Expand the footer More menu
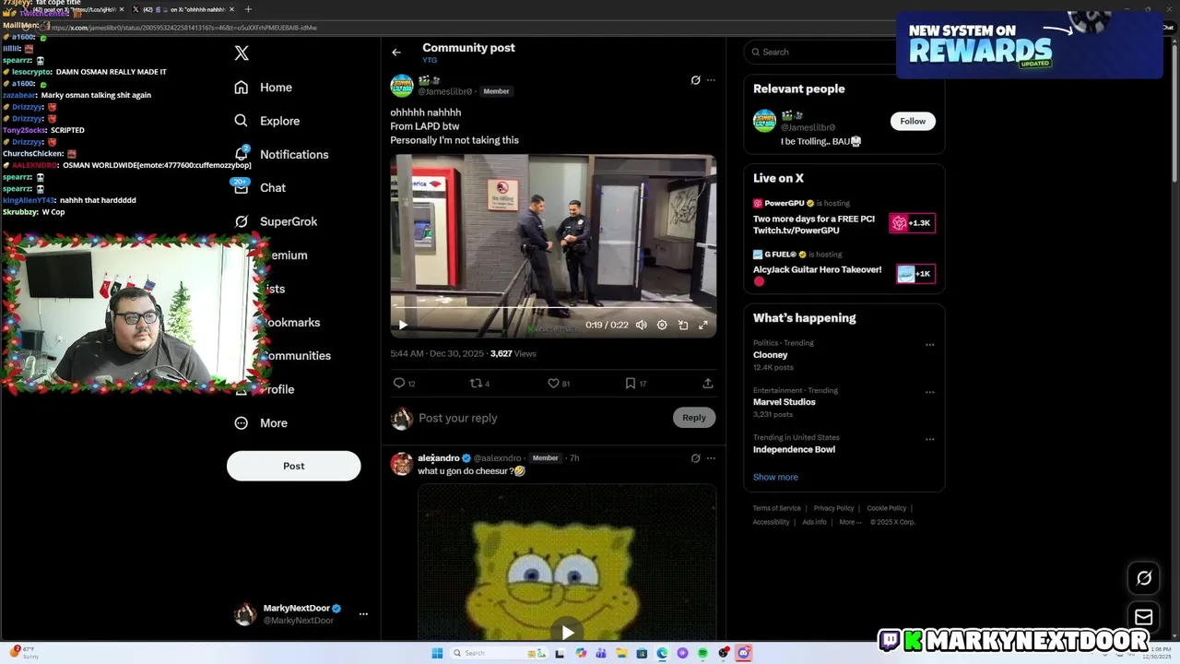The width and height of the screenshot is (1180, 664). click(850, 522)
